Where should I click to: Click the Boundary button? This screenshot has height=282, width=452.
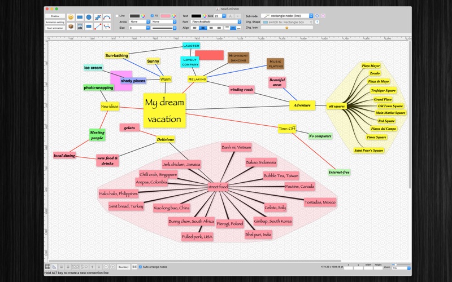[x=123, y=267]
